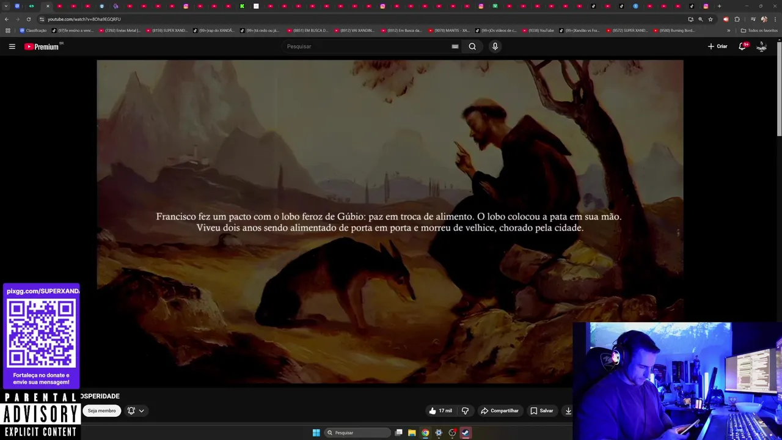The width and height of the screenshot is (782, 440).
Task: Open '(8912) VAI XANDIN...' bookmark
Action: (x=354, y=31)
